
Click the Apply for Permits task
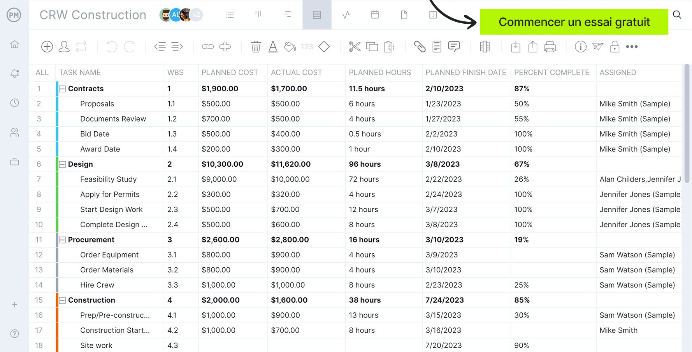110,194
